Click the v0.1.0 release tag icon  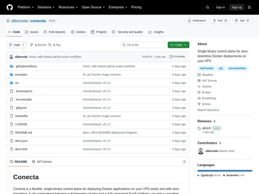point(199,129)
